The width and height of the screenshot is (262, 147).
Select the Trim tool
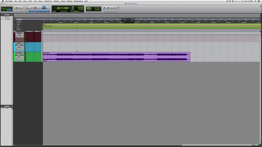pyautogui.click(x=31, y=7)
